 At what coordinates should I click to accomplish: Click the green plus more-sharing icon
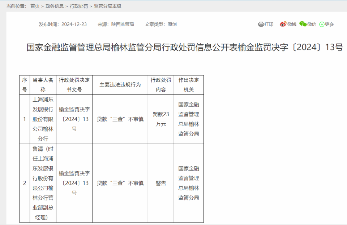click(322, 24)
